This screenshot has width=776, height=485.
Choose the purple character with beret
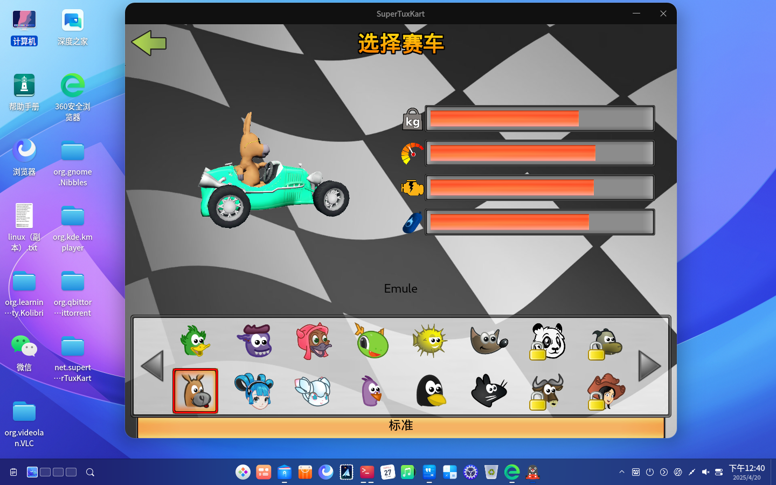(x=254, y=341)
